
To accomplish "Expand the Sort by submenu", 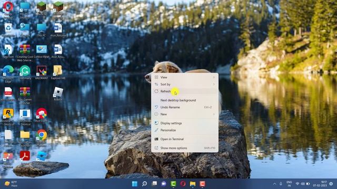I will pyautogui.click(x=185, y=84).
